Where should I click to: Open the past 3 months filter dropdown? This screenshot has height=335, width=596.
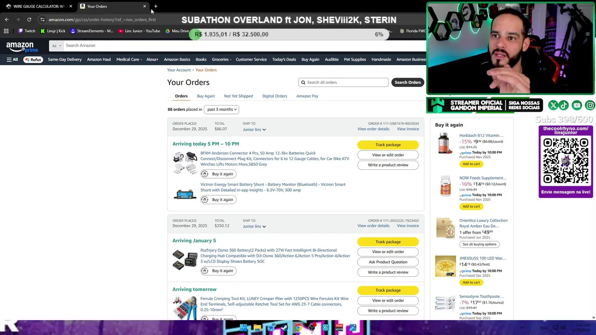222,109
